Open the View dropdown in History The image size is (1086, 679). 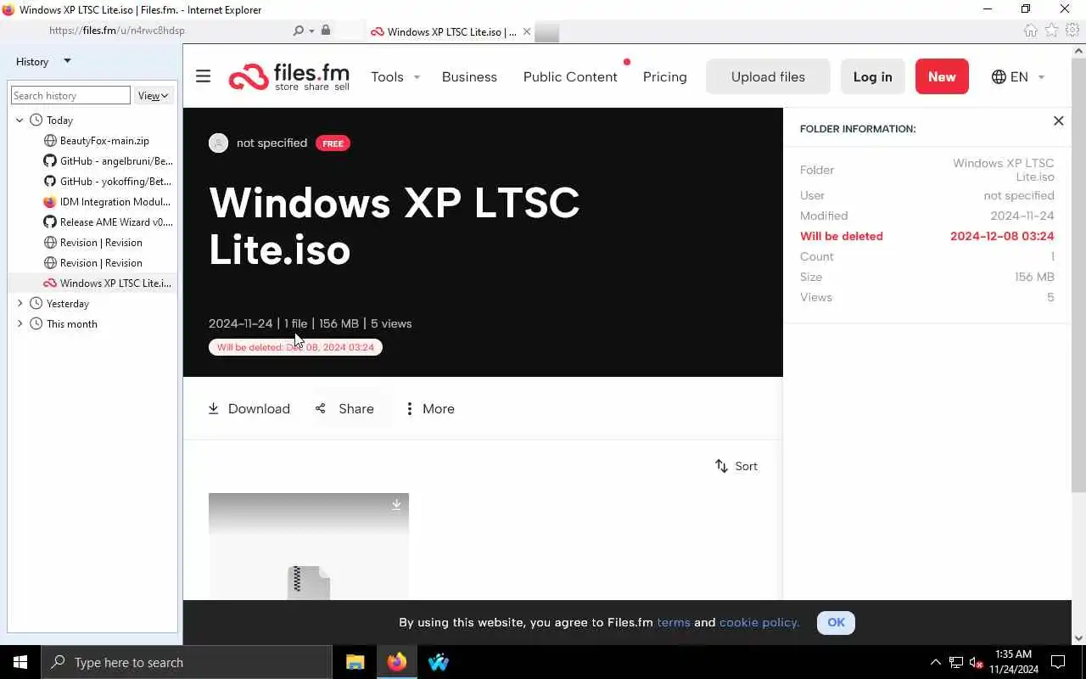154,95
